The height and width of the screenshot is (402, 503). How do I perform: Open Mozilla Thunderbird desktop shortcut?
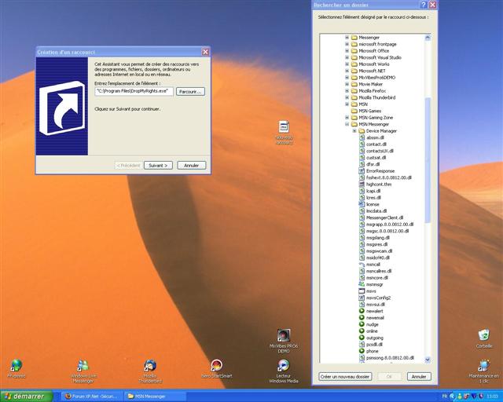click(150, 367)
